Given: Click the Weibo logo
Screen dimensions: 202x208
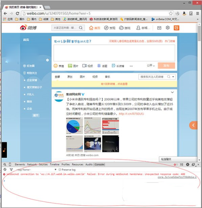Looking at the screenshot, I should 28,27.
